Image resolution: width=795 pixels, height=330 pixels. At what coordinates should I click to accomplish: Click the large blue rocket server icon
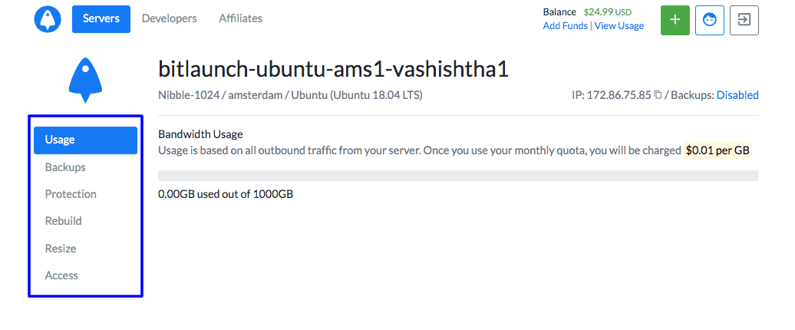[x=85, y=80]
